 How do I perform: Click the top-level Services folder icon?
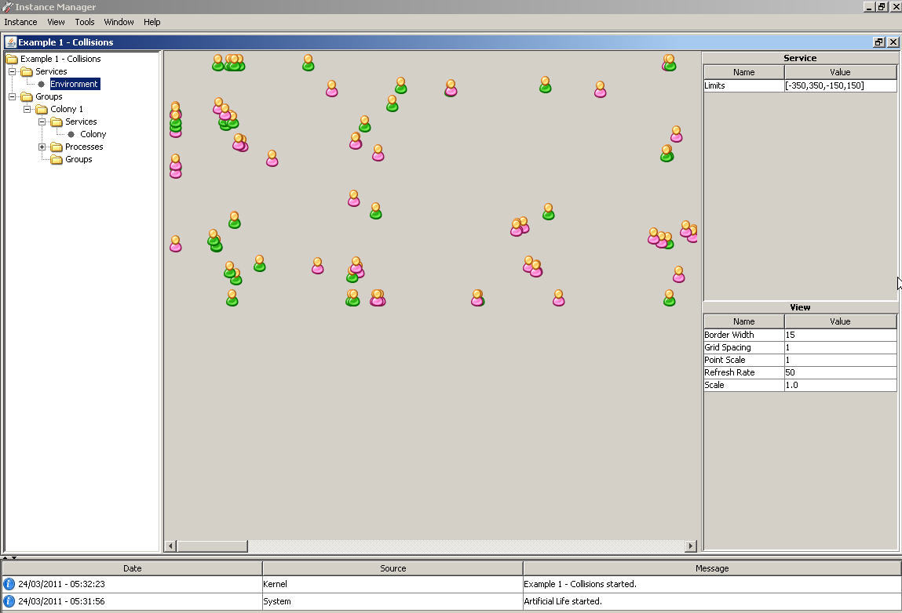27,72
